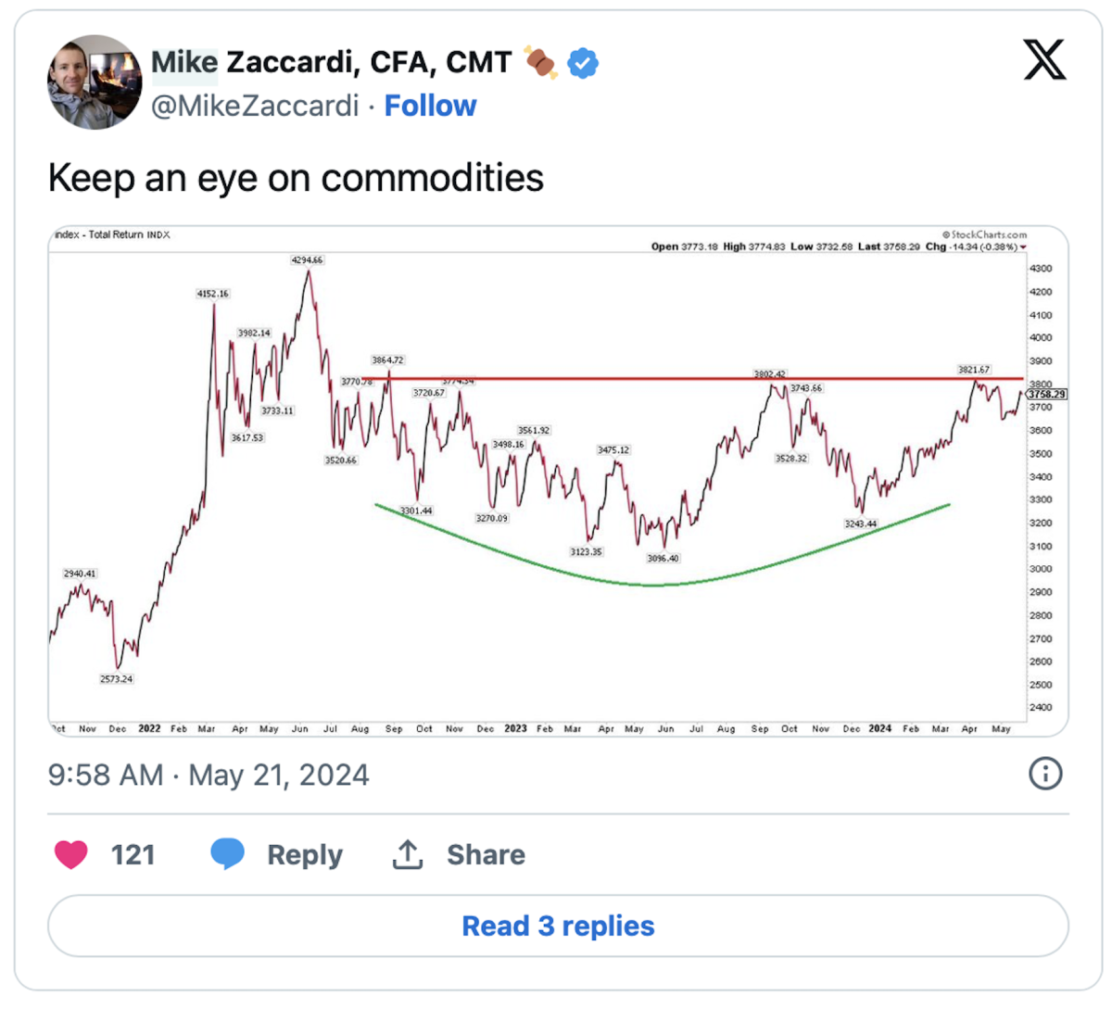Open Mike Zaccardi's profile picture
This screenshot has height=1009, width=1112.
95,83
